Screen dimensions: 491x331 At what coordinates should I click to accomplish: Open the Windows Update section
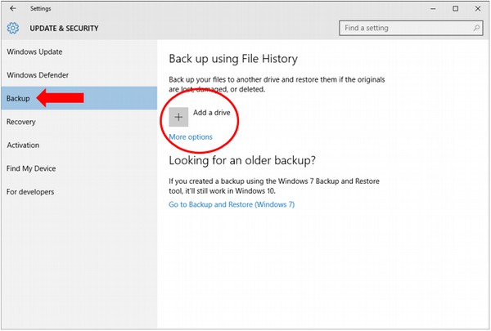(34, 52)
